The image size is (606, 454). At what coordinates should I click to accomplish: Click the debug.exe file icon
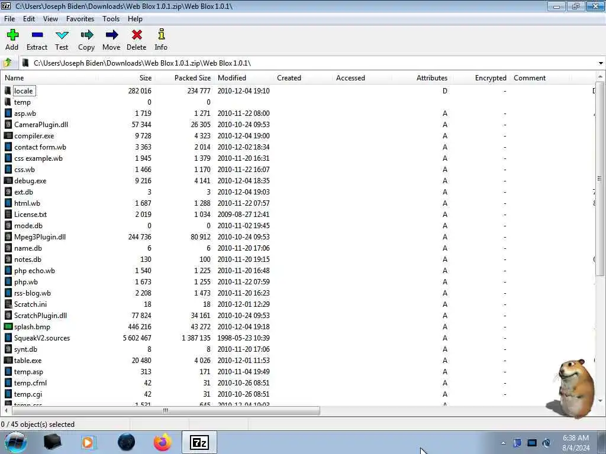(8, 181)
